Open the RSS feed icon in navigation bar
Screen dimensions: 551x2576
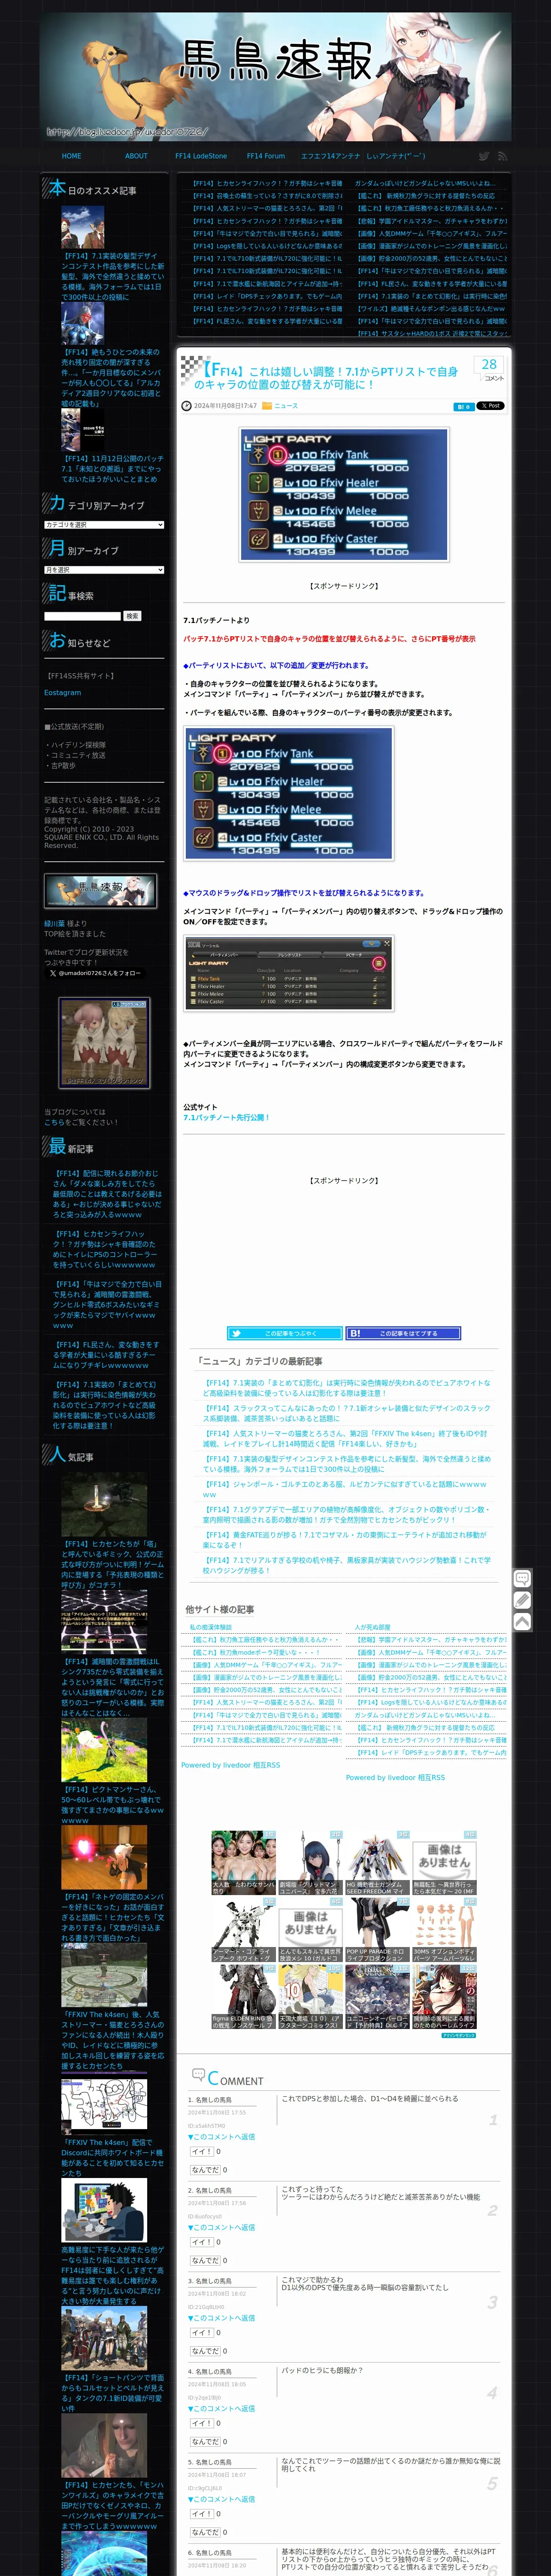point(503,156)
